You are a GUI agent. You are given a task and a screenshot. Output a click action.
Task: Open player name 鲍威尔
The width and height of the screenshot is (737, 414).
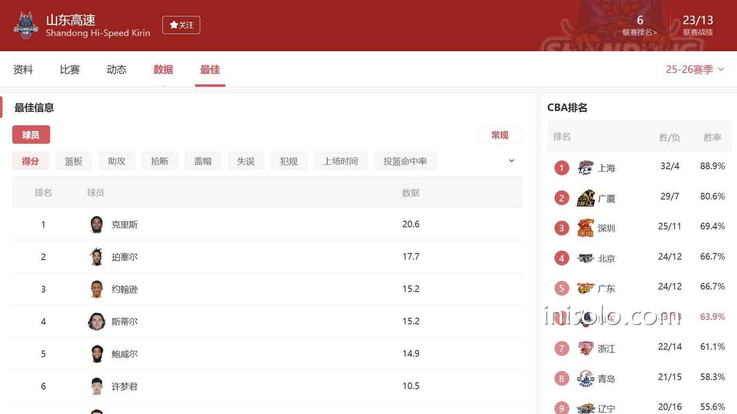point(124,354)
